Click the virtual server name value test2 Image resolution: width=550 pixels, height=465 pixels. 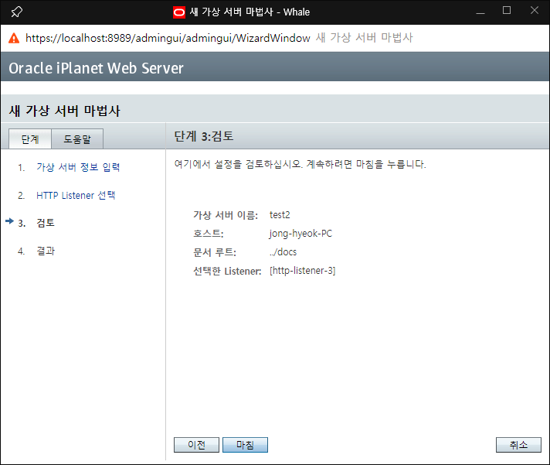(x=280, y=215)
